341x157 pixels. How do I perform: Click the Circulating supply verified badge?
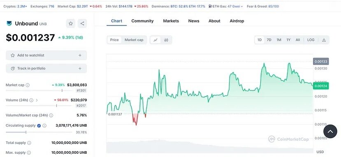tap(39, 125)
